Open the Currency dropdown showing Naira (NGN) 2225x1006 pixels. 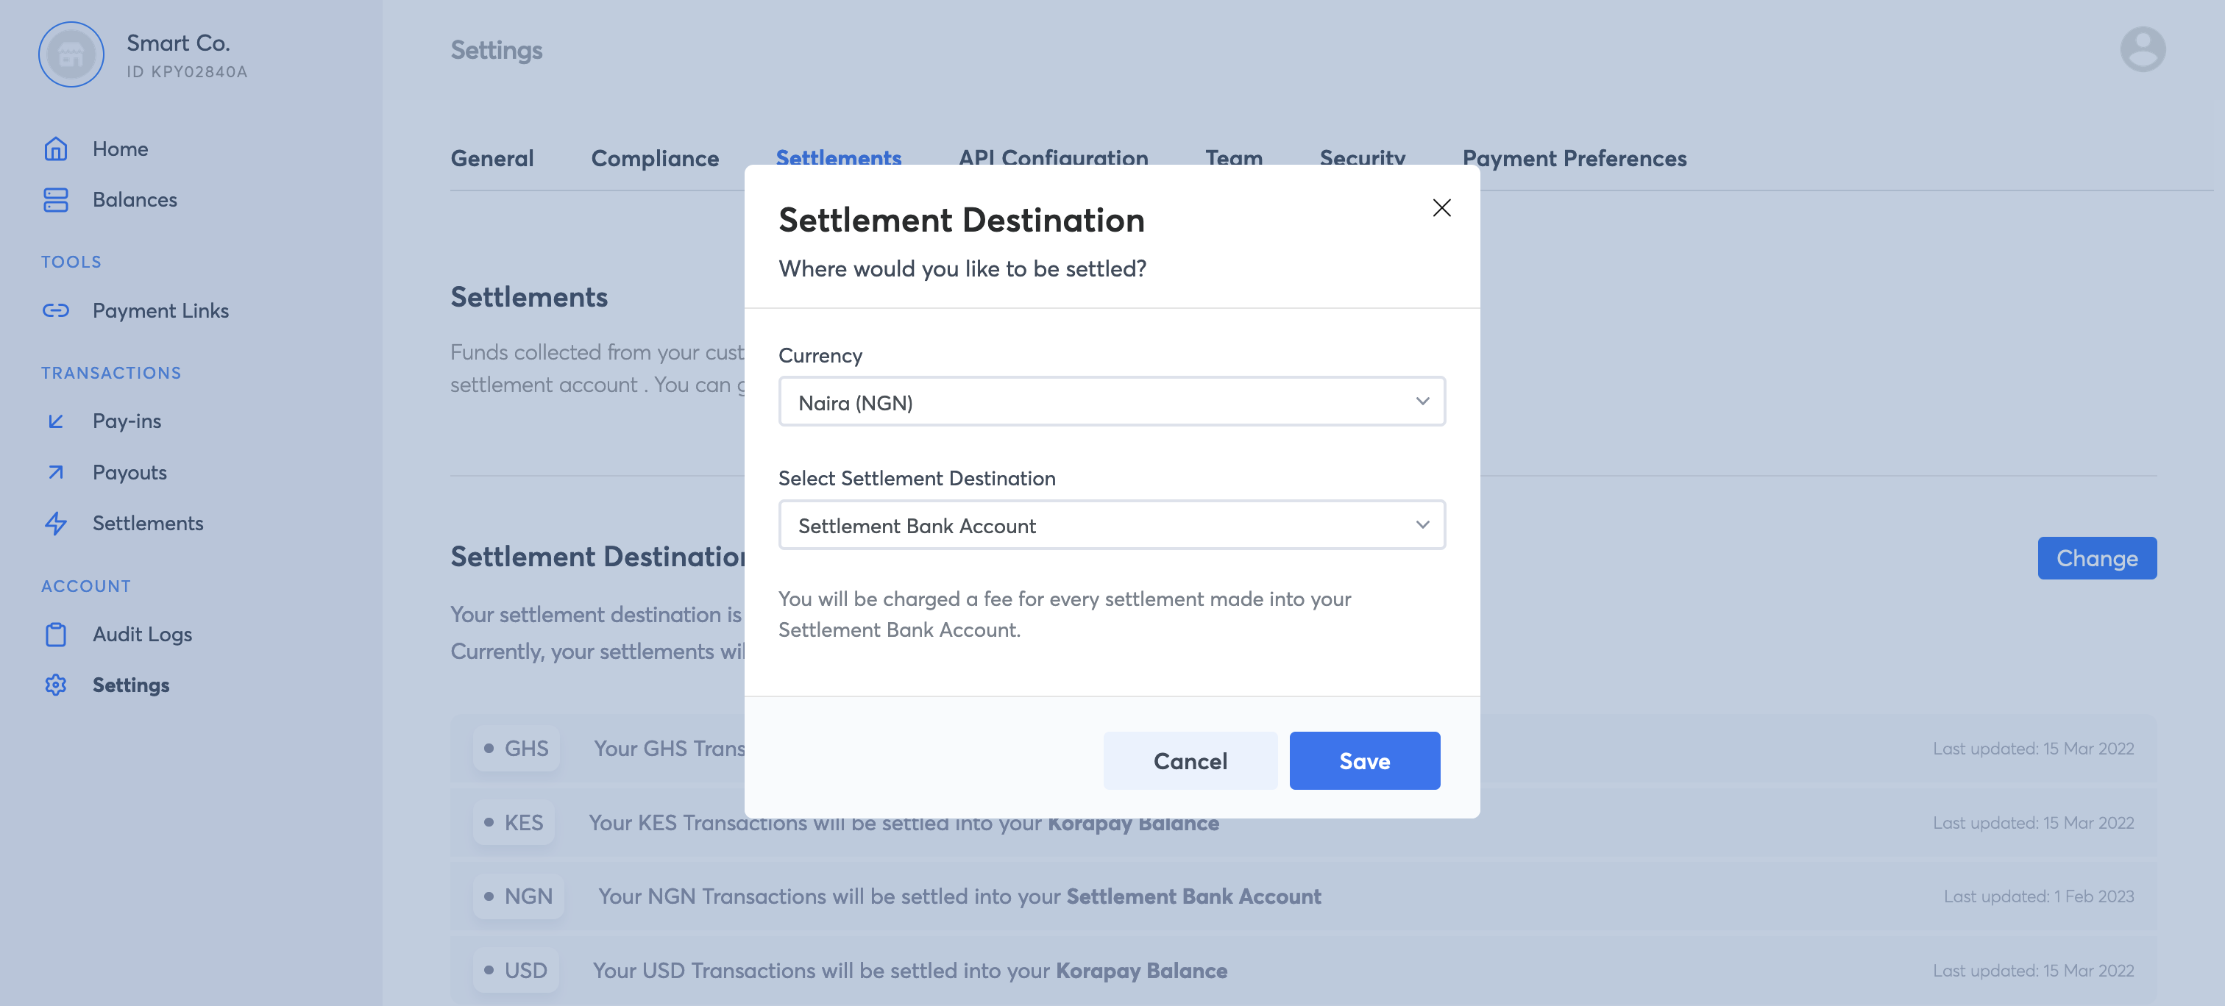pos(1111,402)
